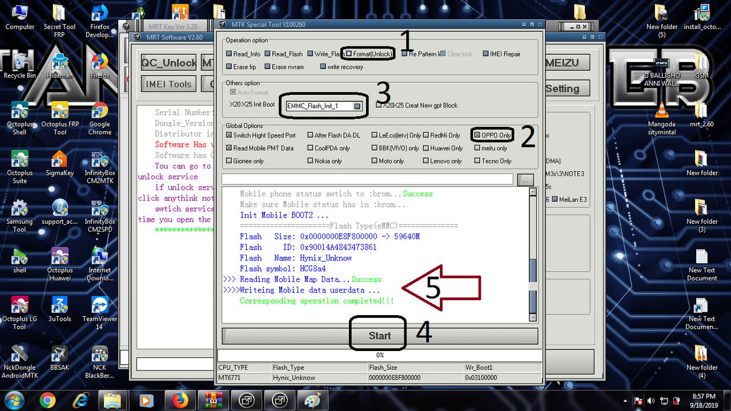Toggle Switch Hight Speed Port checkbox
Screen dimensions: 731x411
[x=229, y=135]
